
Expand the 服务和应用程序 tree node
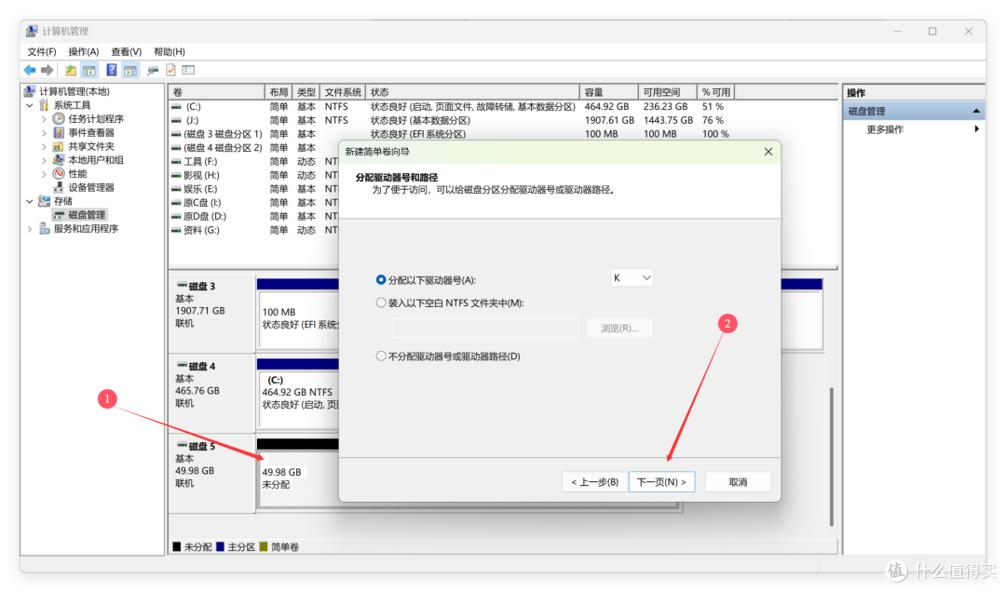point(30,229)
